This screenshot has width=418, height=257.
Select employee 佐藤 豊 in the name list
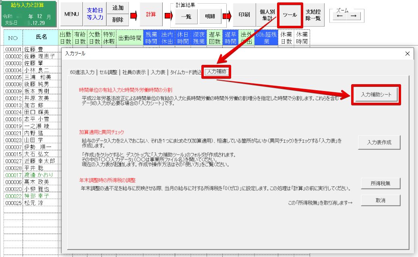click(34, 50)
